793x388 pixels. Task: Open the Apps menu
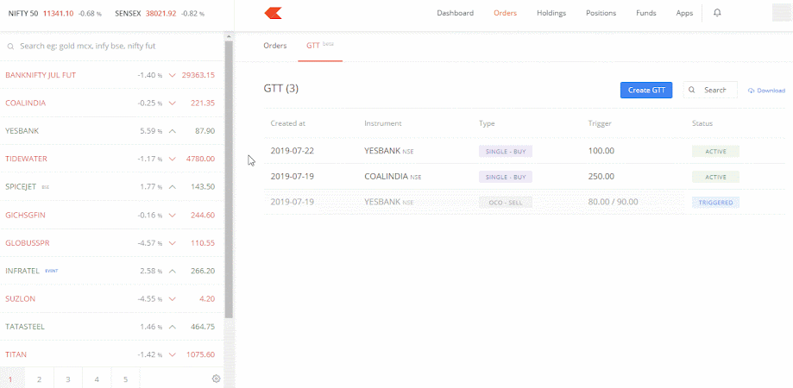684,13
